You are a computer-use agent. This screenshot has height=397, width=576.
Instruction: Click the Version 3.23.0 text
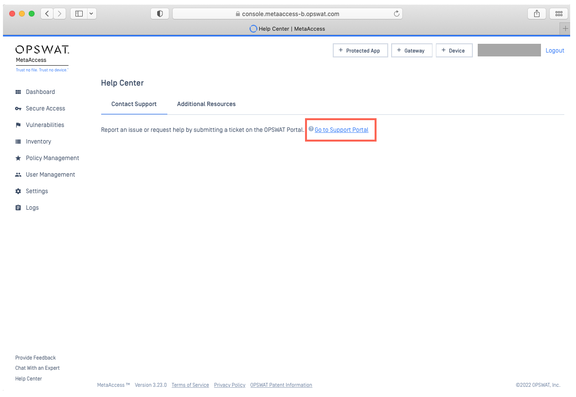click(151, 385)
